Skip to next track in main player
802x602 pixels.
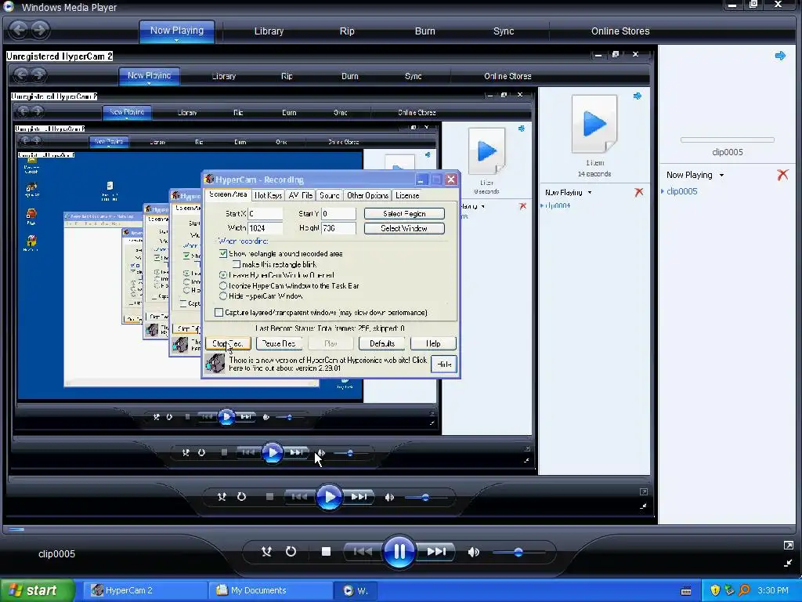click(x=435, y=551)
